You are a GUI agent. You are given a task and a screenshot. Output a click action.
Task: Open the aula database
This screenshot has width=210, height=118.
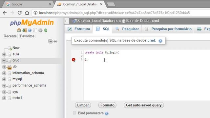(x=16, y=54)
